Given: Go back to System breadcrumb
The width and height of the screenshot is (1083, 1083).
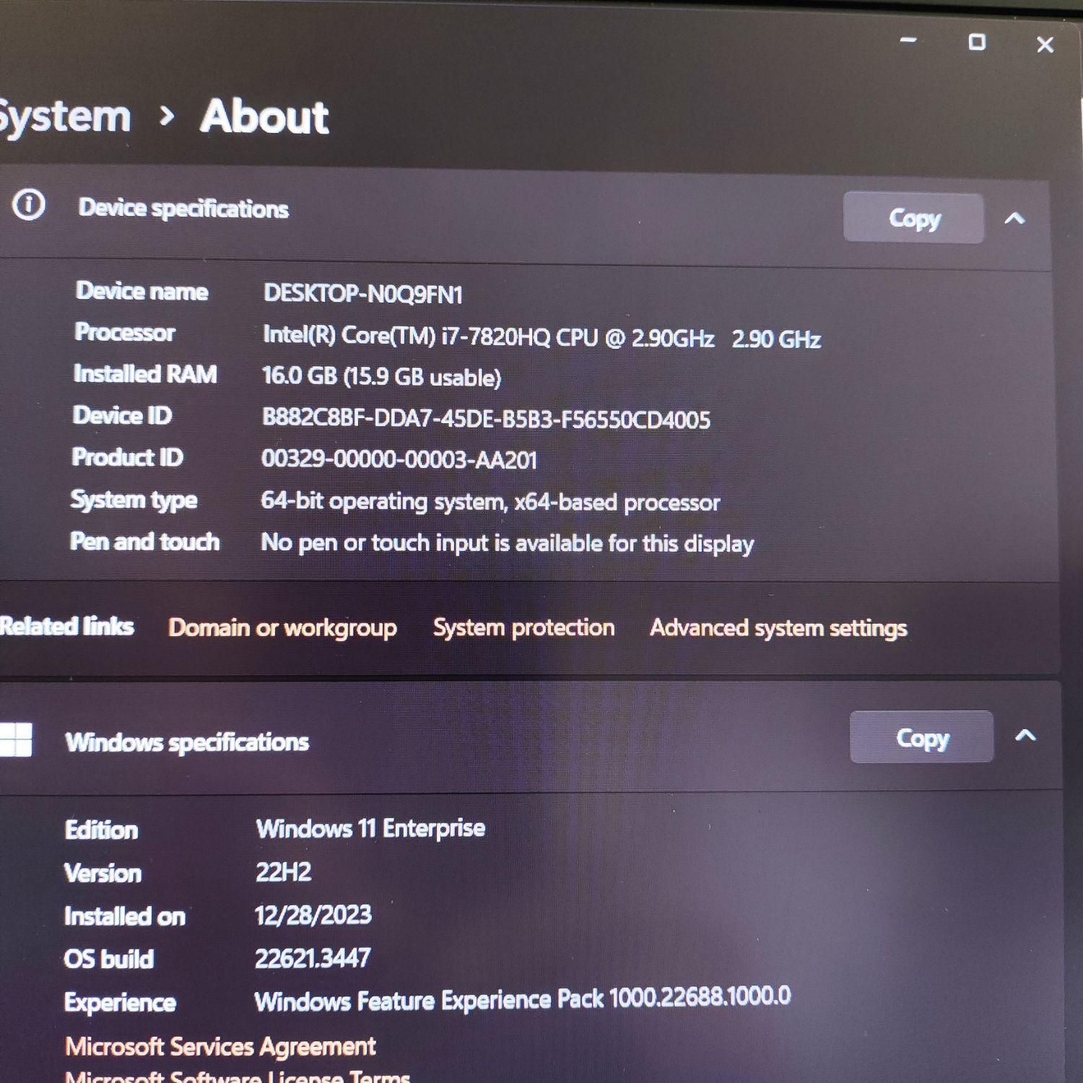Looking at the screenshot, I should [65, 116].
